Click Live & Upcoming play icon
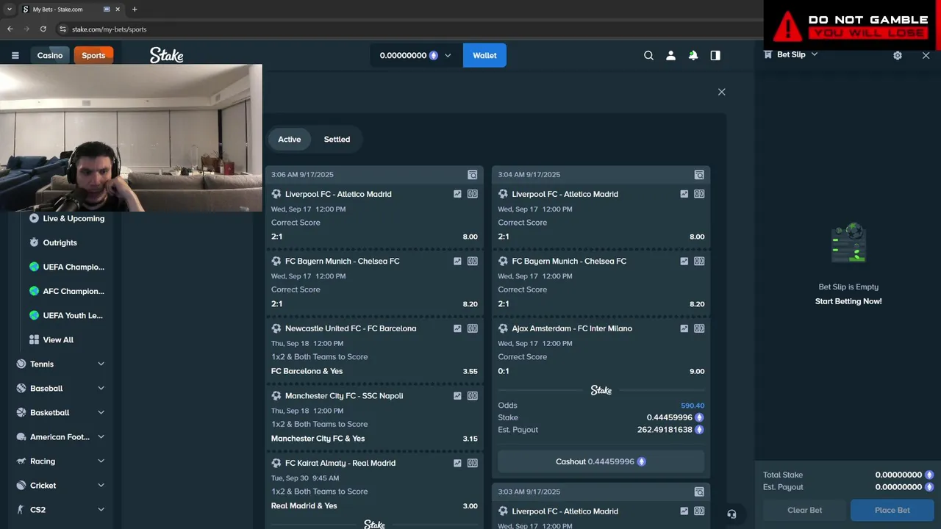The height and width of the screenshot is (529, 941). pos(34,218)
